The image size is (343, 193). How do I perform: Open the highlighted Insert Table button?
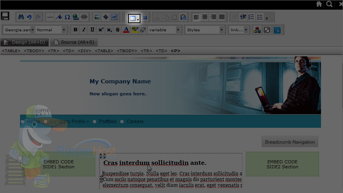tap(134, 19)
